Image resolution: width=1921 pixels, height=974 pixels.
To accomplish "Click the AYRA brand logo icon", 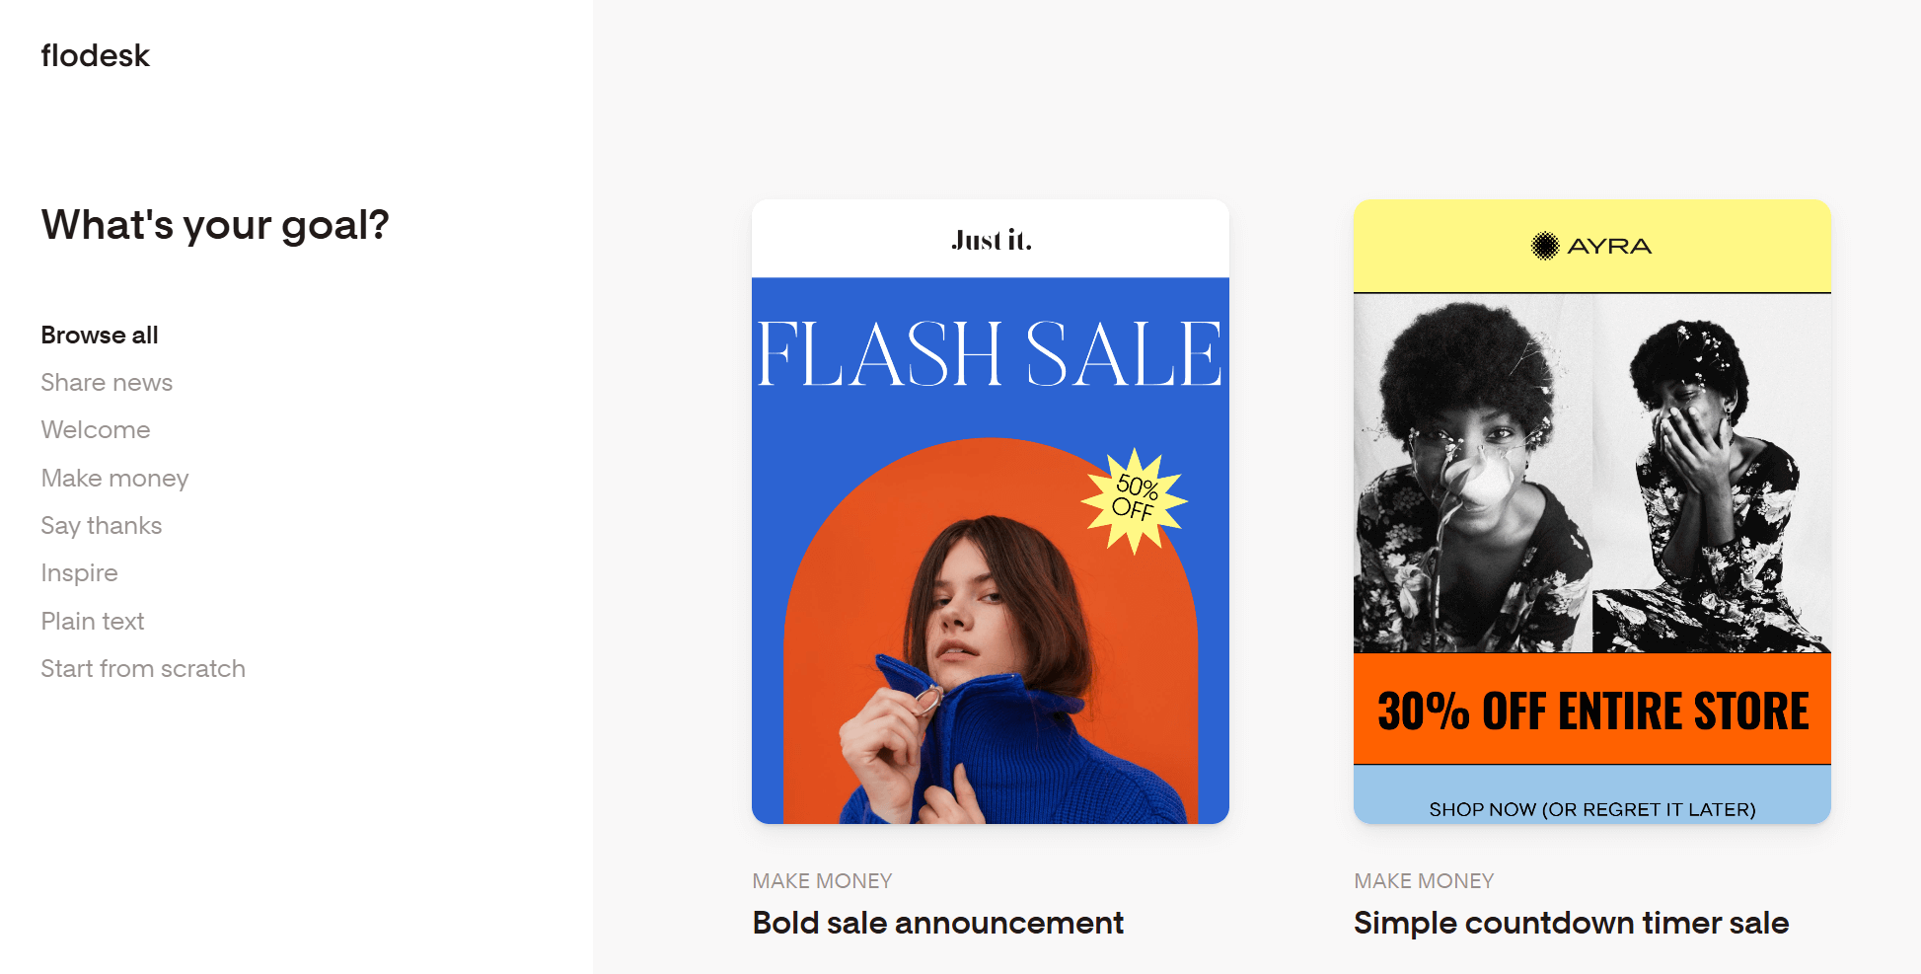I will [1545, 246].
